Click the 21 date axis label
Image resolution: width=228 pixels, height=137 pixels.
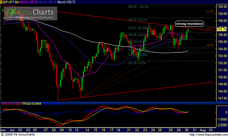pyautogui.click(x=129, y=130)
